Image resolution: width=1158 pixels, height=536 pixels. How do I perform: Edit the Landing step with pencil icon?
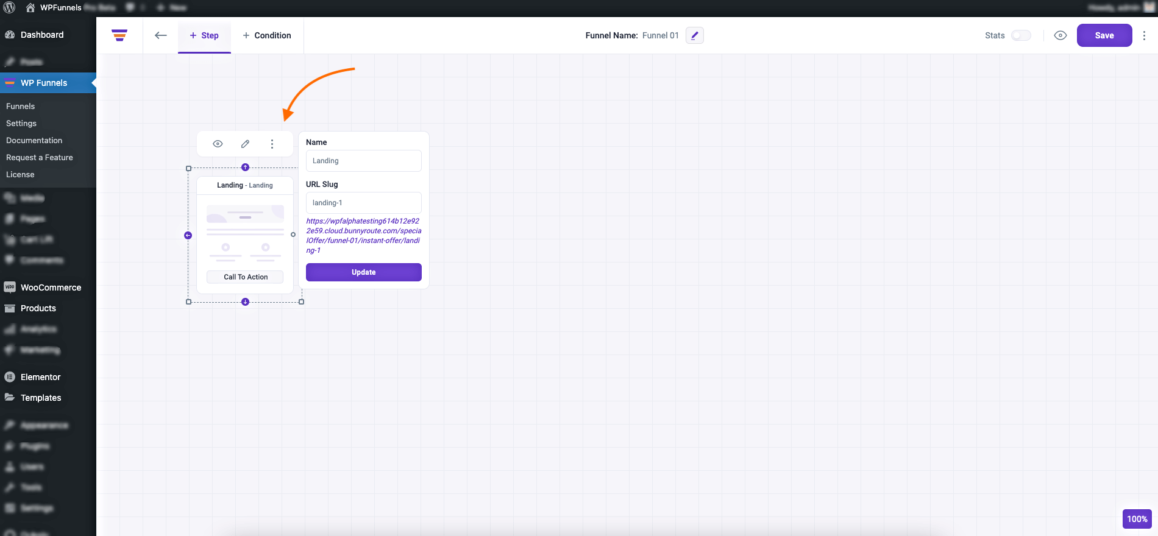[245, 144]
